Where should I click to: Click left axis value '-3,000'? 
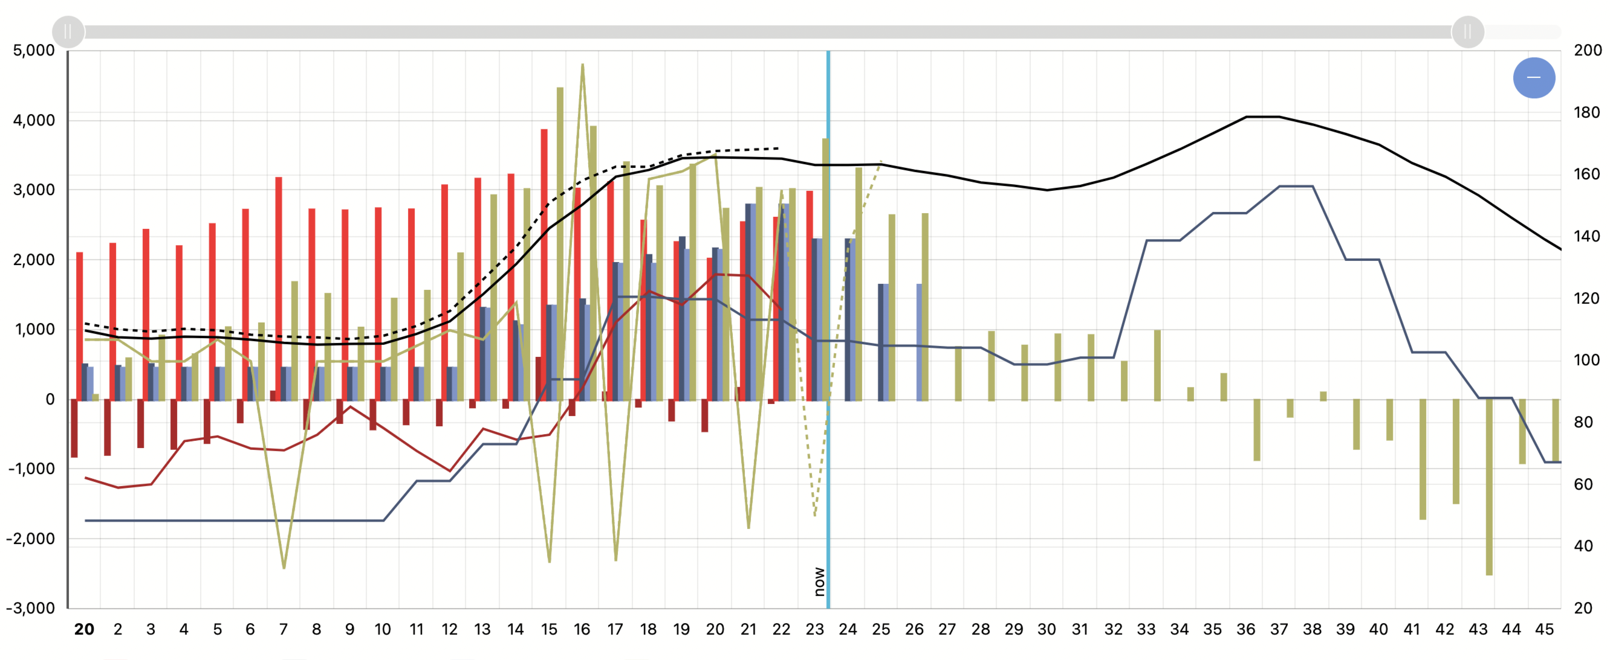(x=31, y=608)
